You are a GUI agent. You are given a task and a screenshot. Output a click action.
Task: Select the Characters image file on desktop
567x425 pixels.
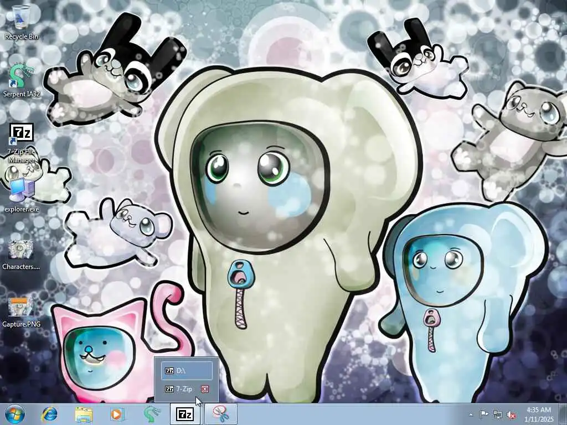pos(21,254)
